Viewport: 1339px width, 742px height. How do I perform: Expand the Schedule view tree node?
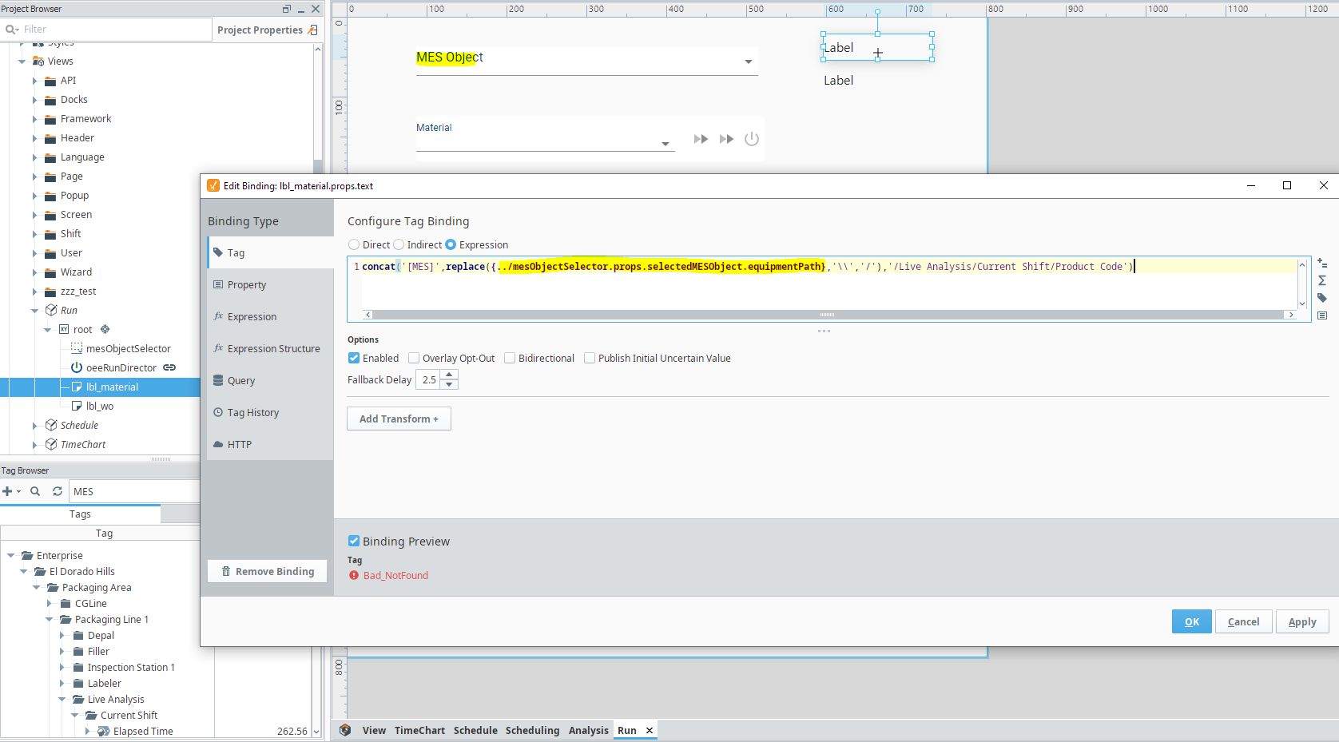point(34,426)
